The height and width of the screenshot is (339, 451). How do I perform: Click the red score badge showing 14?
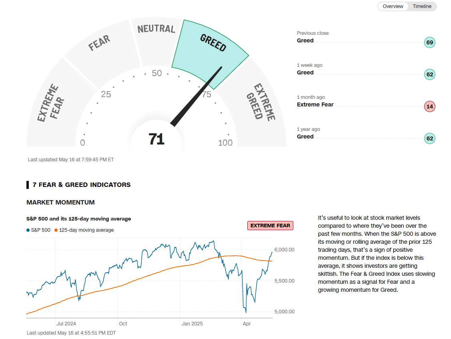(429, 106)
